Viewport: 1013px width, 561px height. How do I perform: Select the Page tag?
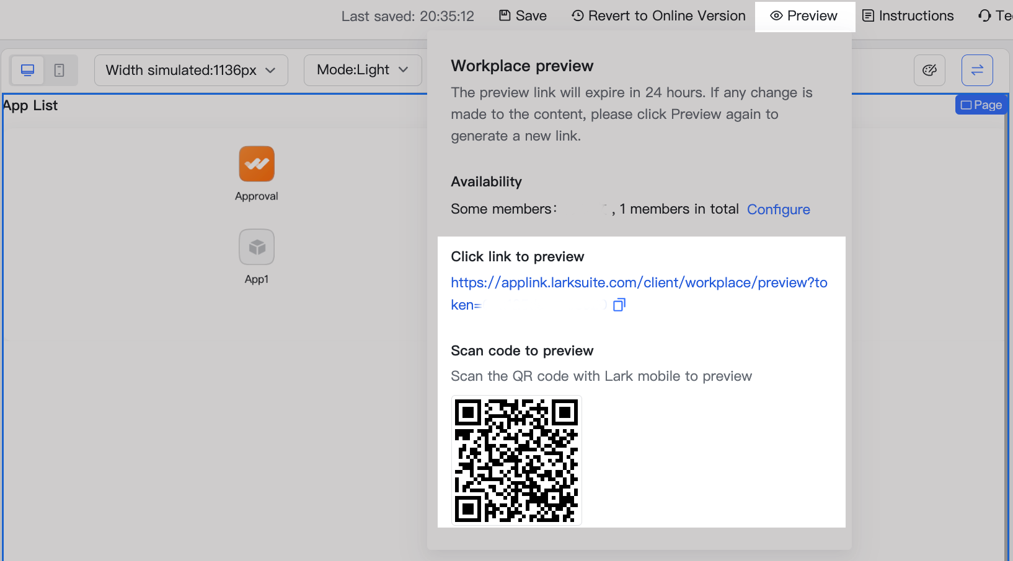(x=981, y=105)
